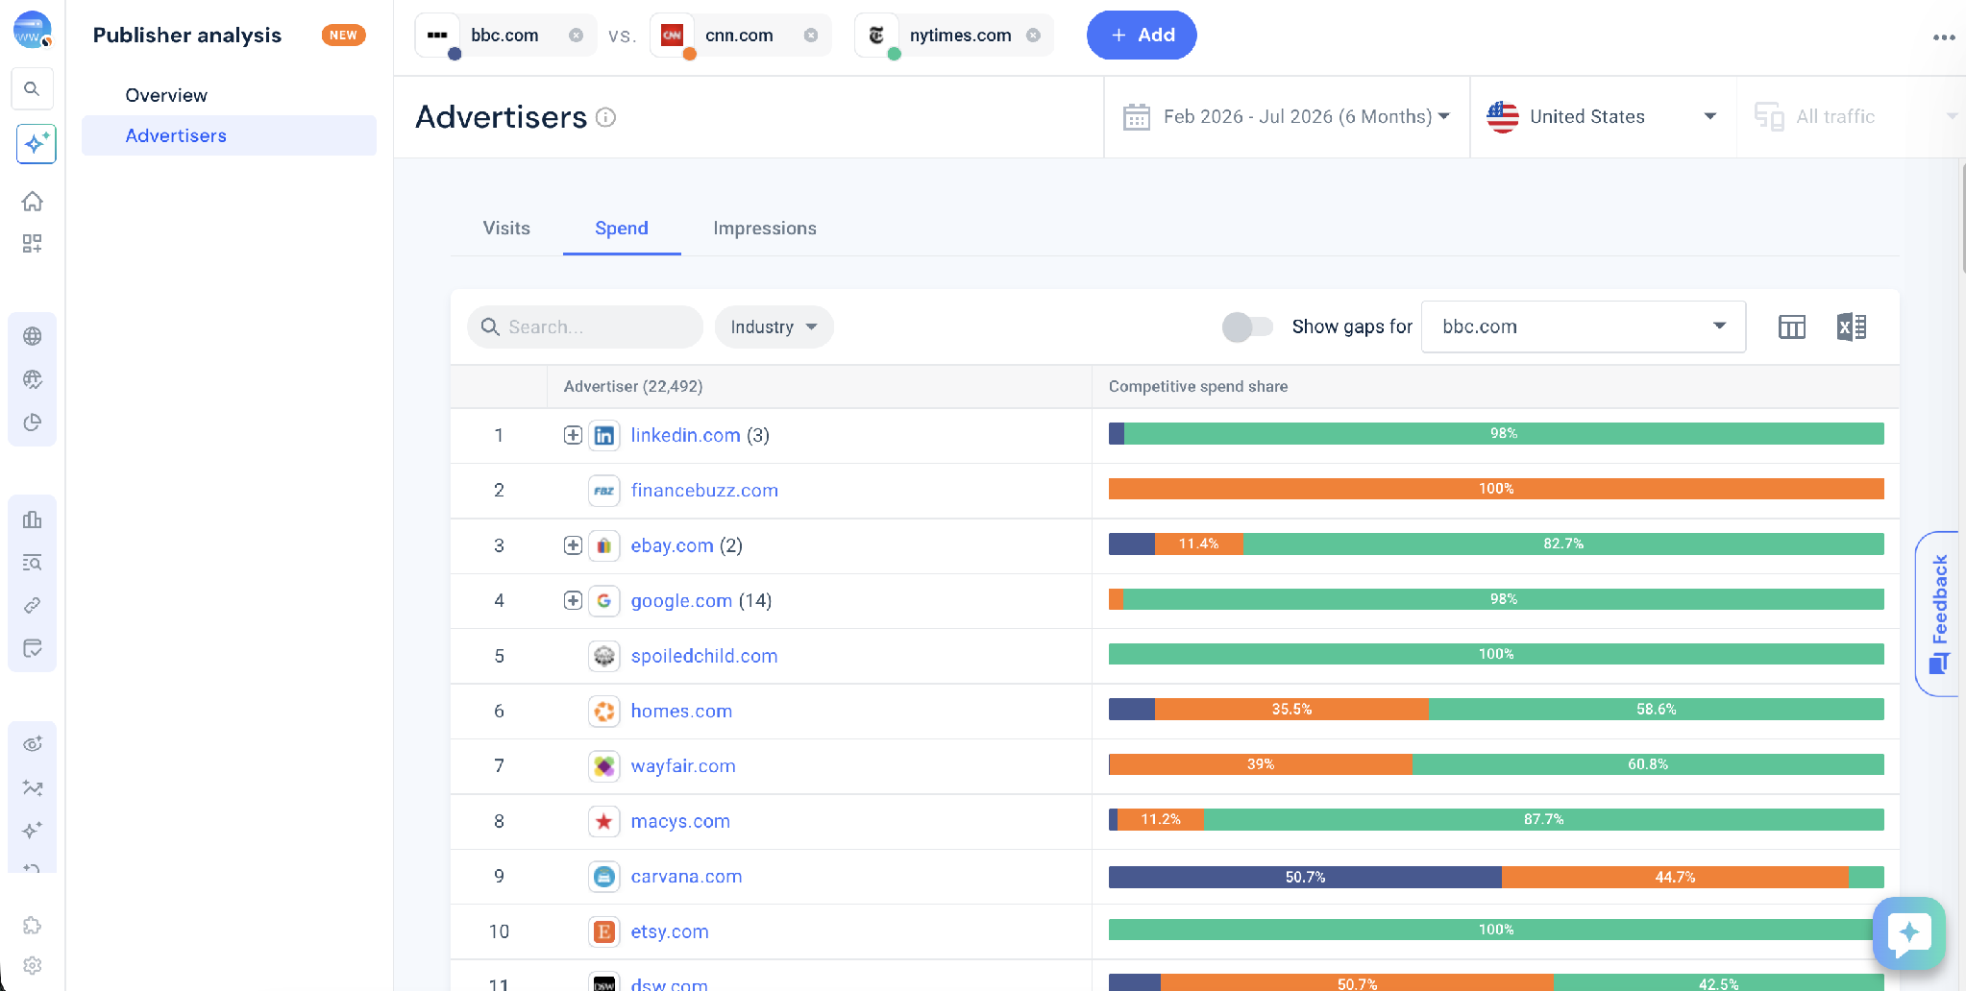Click the calendar icon by date range

1137,117
